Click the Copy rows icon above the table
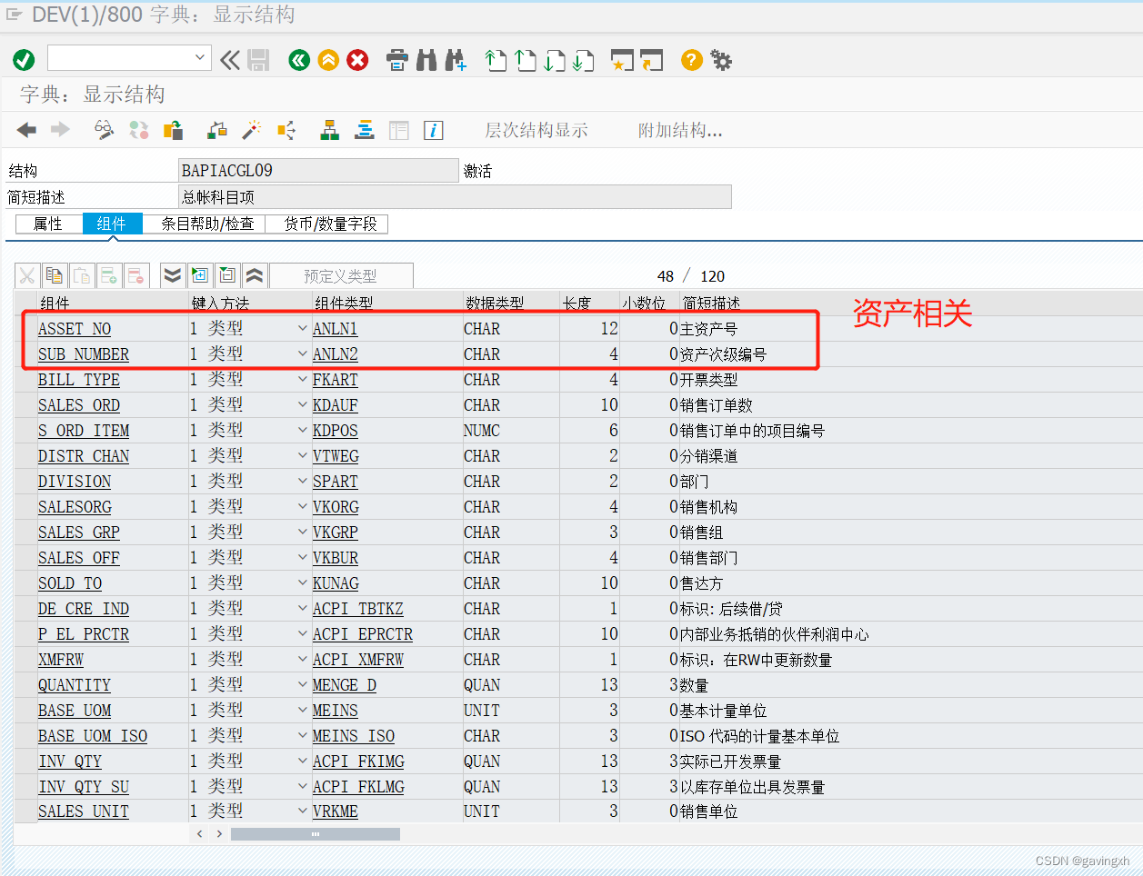1143x876 pixels. [x=55, y=274]
